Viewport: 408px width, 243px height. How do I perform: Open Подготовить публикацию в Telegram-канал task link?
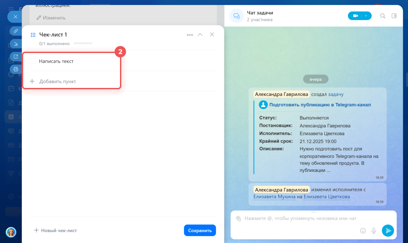320,105
